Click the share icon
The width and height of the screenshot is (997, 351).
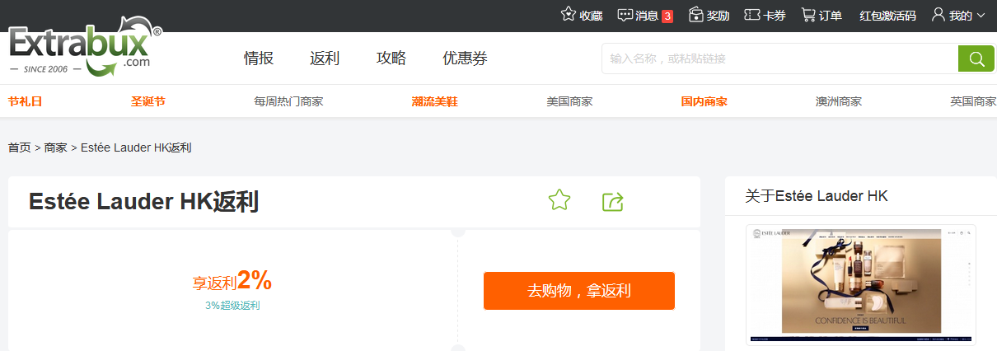pos(613,201)
